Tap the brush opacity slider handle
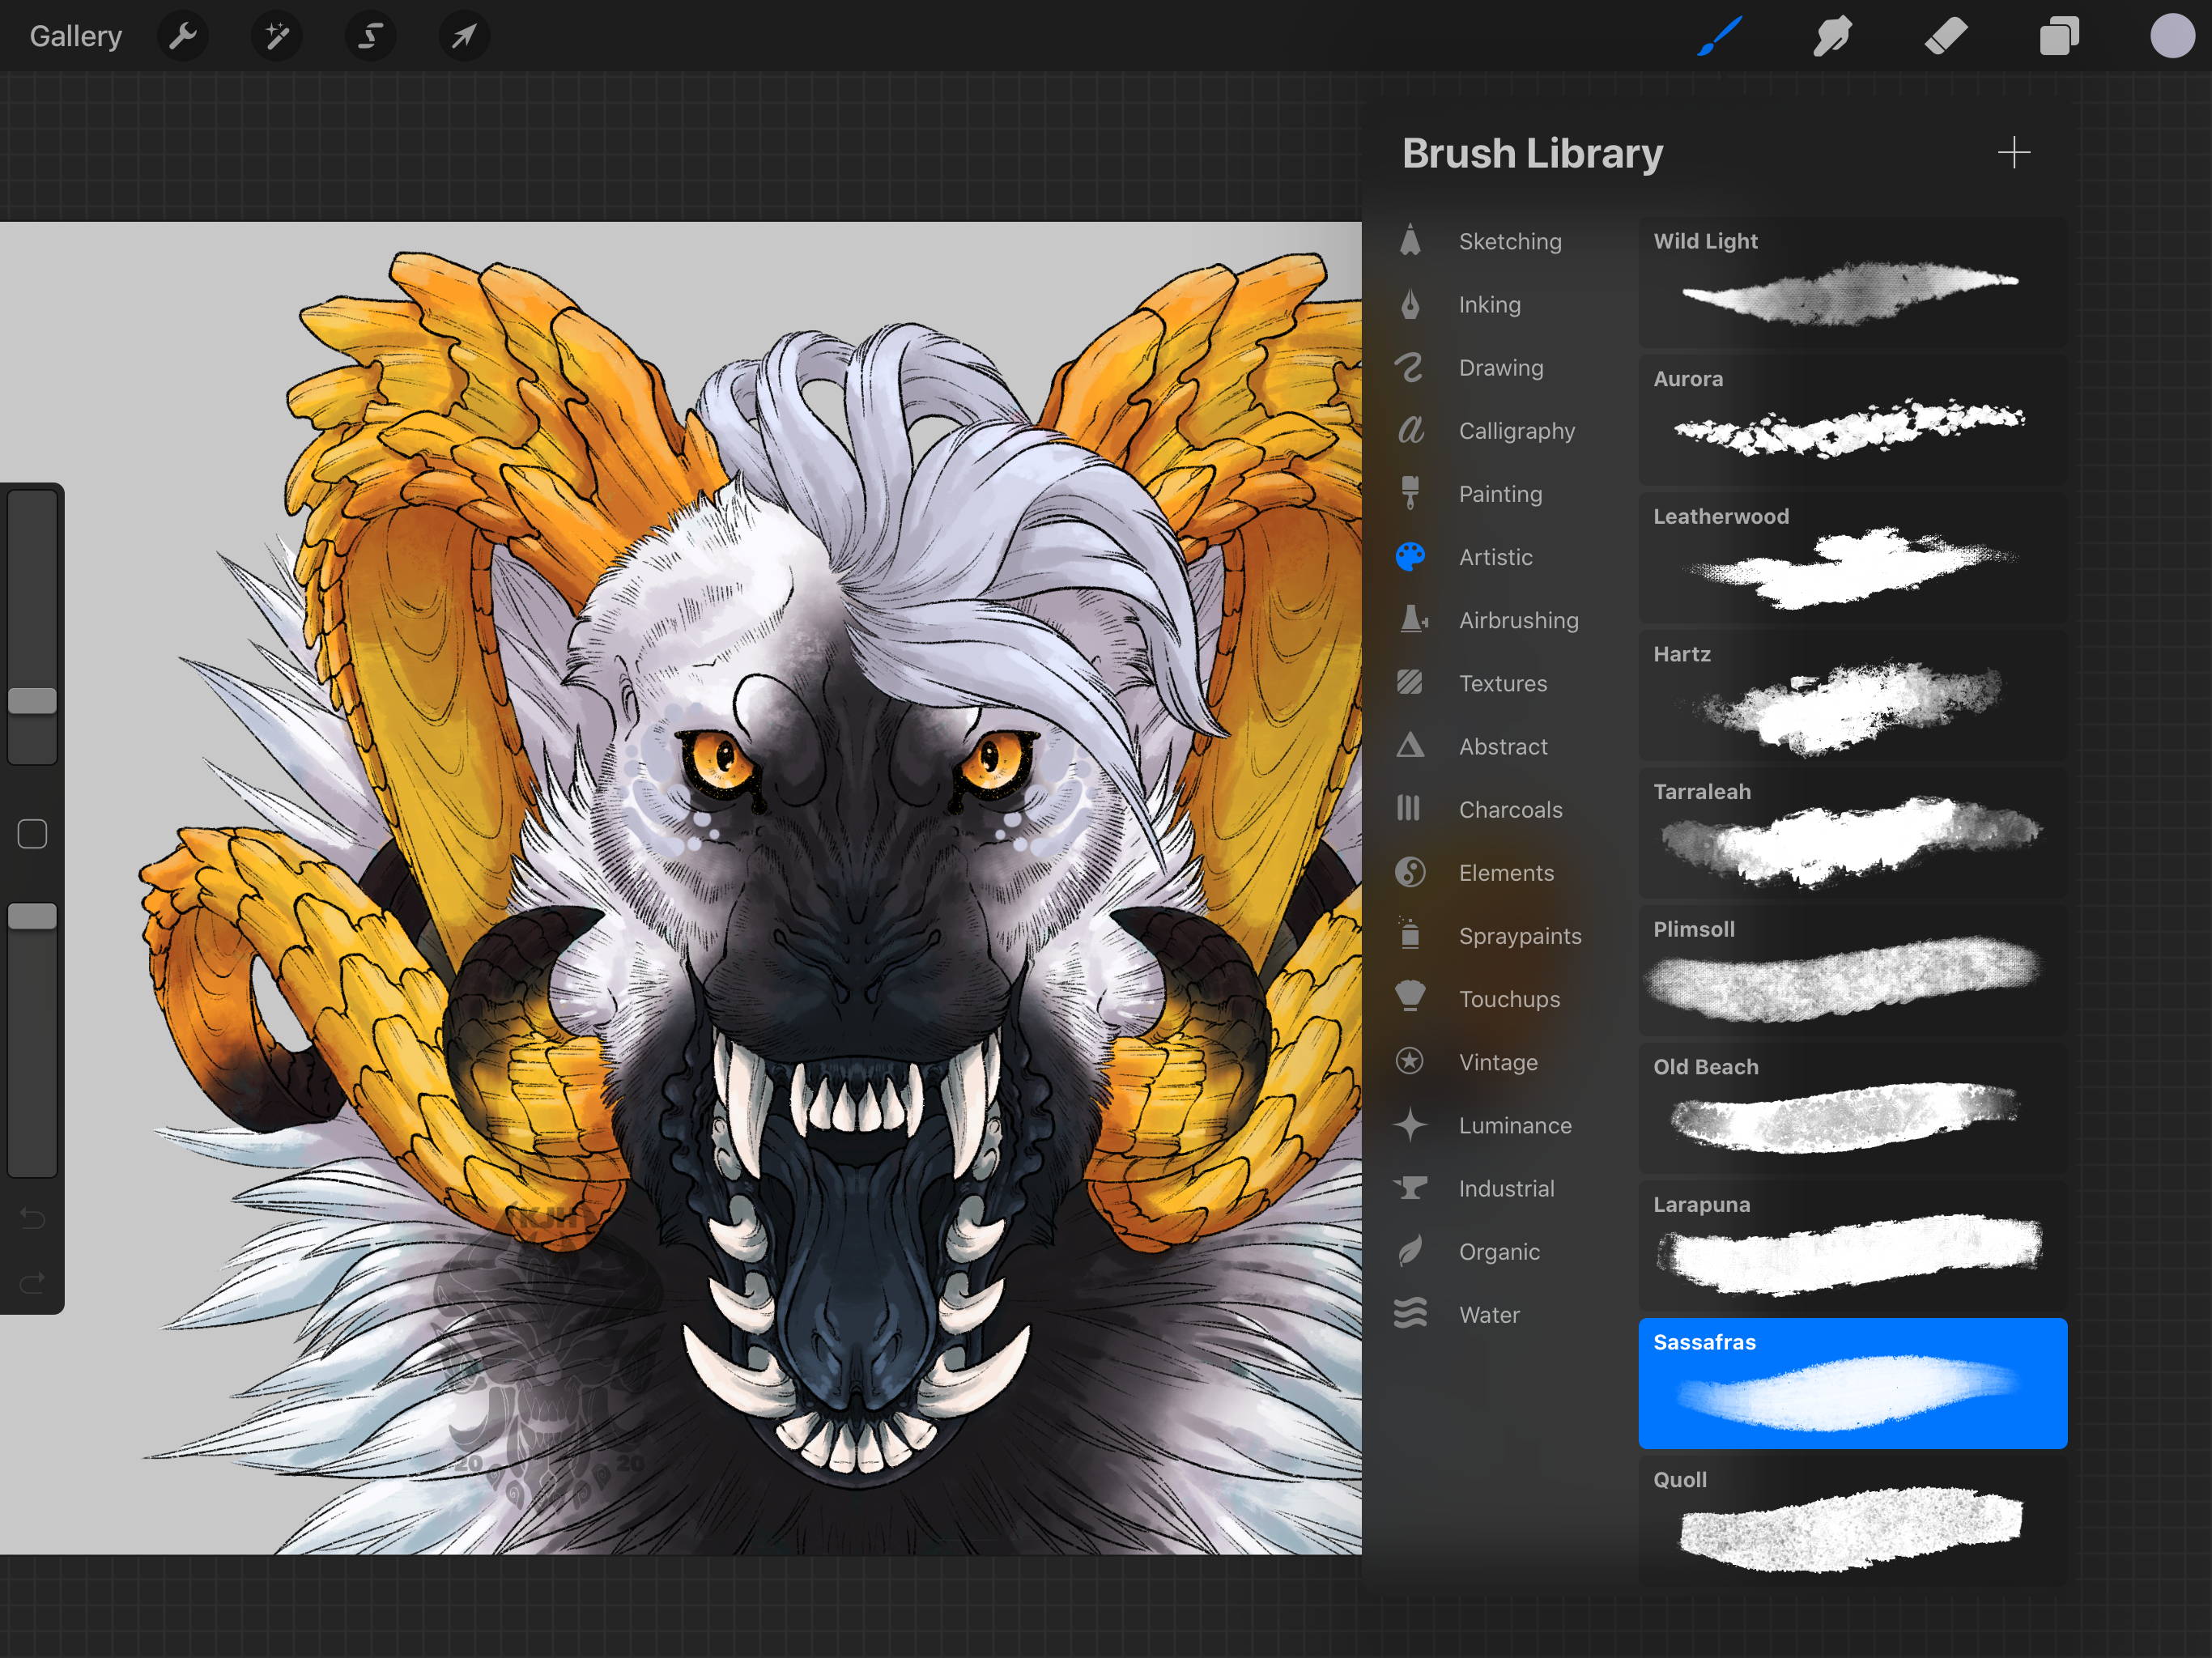 coord(32,917)
